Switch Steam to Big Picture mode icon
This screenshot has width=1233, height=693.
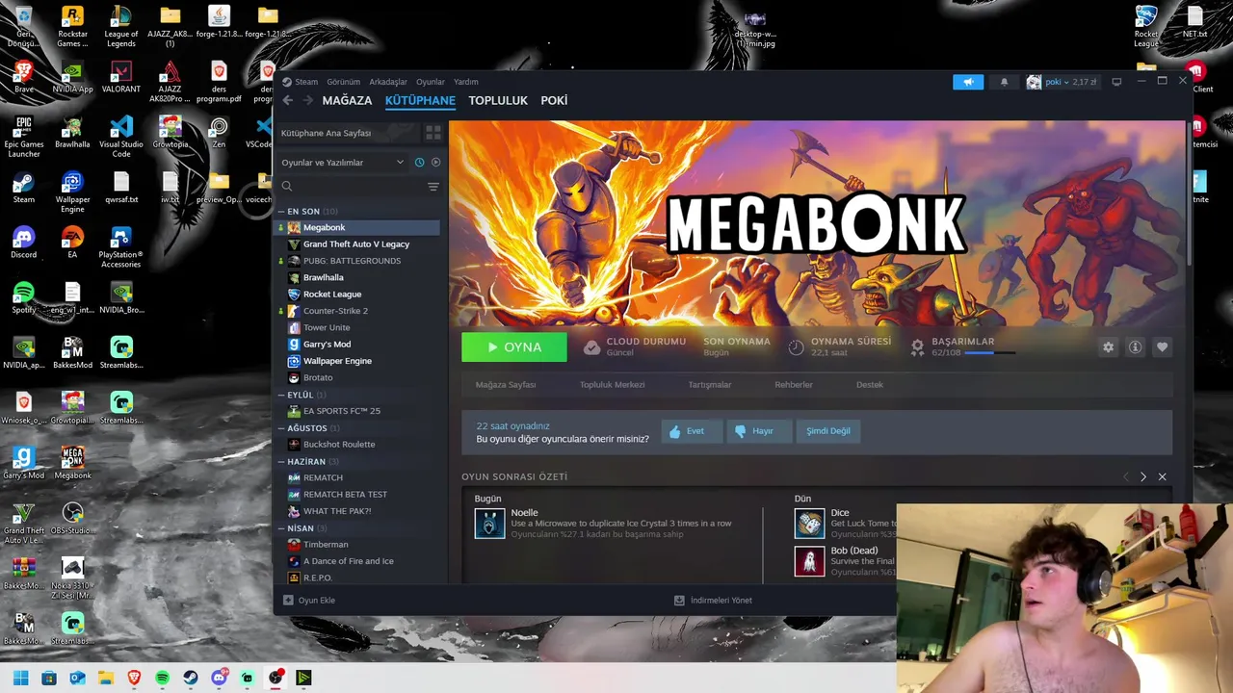click(1116, 82)
